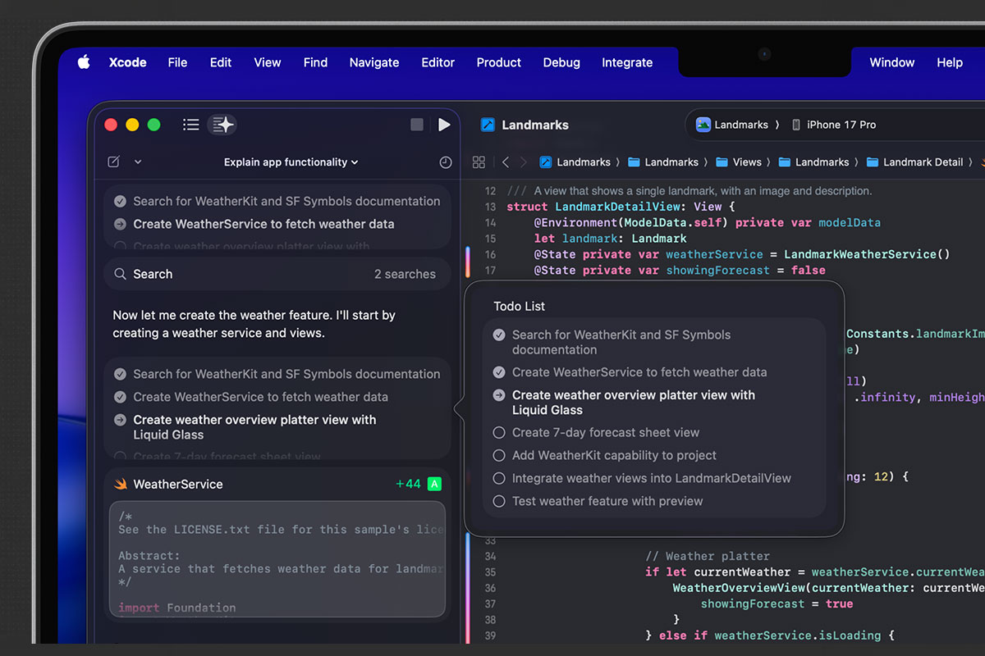Expand the 'Explain app functionality' conversation dropdown
The height and width of the screenshot is (656, 985).
291,162
